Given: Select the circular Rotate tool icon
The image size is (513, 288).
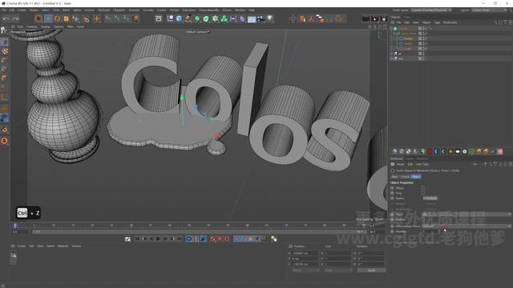Looking at the screenshot, I should [57, 19].
